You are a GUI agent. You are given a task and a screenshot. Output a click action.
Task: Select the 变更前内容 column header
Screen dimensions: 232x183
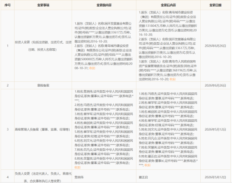pos(104,5)
